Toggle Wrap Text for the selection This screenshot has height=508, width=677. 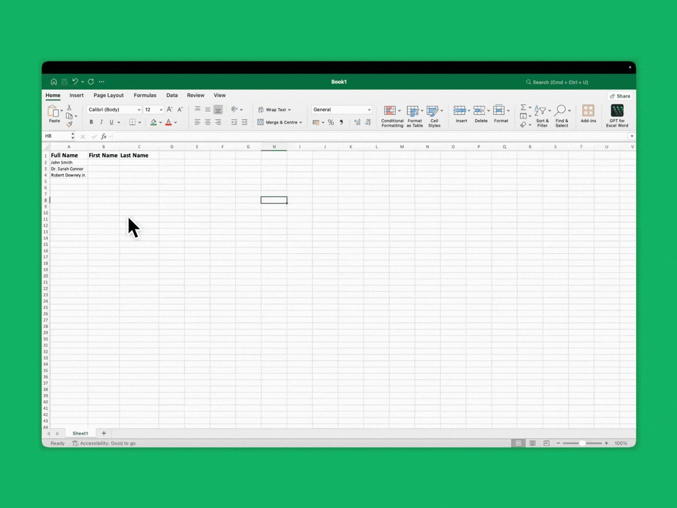(x=275, y=109)
